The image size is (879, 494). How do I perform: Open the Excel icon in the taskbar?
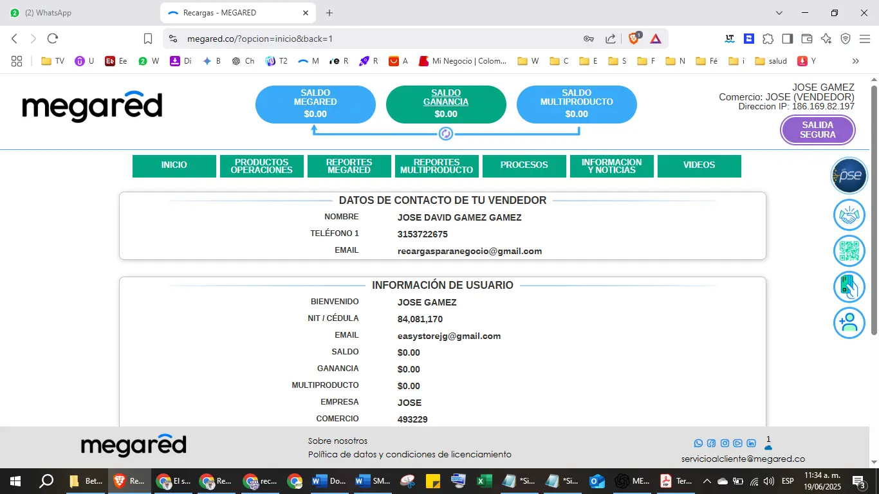[484, 481]
